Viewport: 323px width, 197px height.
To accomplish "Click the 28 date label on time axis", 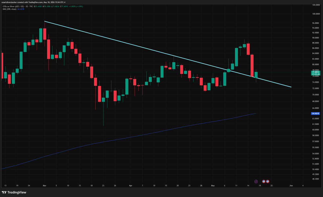I will tap(201, 185).
